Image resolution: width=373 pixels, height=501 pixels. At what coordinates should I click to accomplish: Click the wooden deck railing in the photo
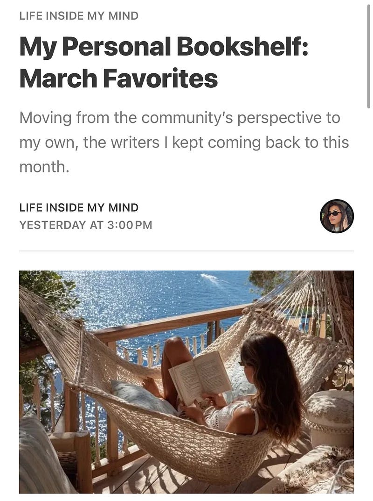(166, 324)
